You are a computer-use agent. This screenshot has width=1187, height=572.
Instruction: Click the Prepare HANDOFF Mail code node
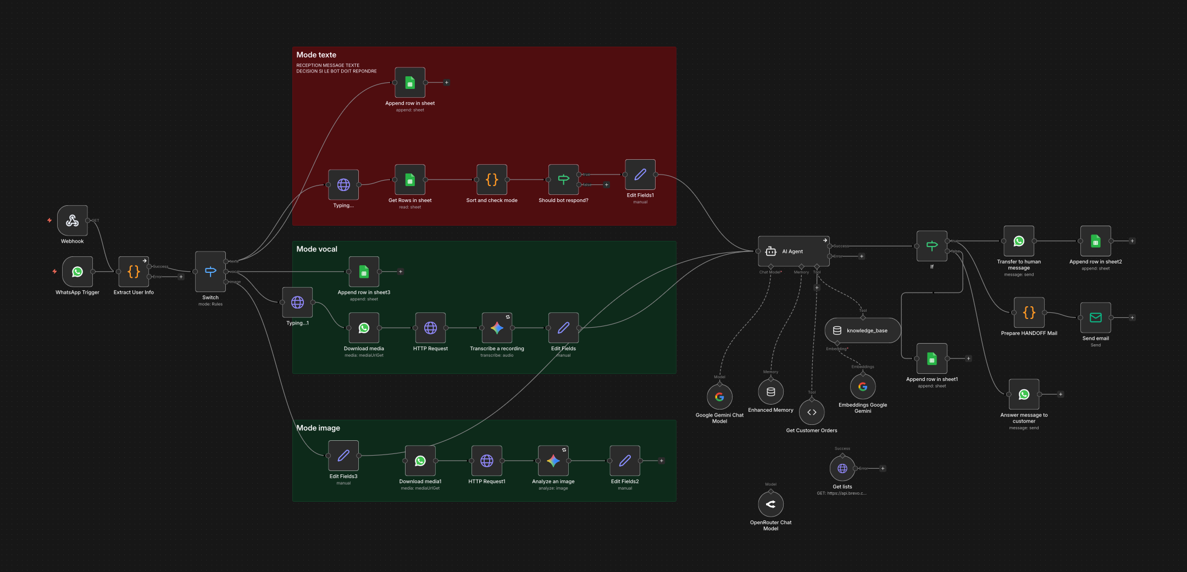[1029, 313]
